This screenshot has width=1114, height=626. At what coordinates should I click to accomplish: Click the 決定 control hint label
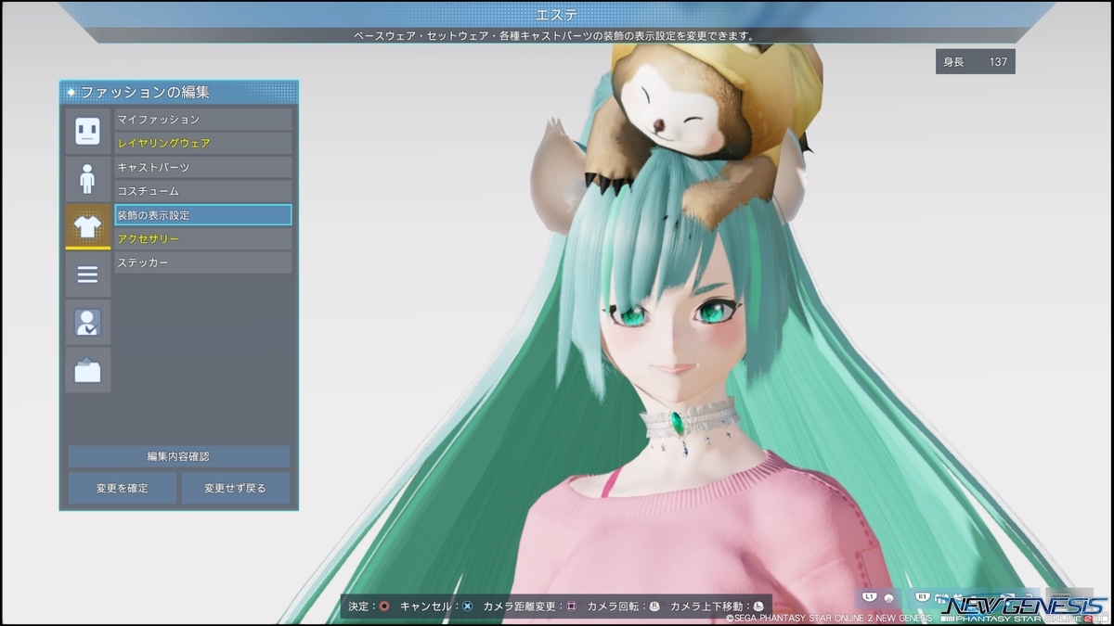360,607
